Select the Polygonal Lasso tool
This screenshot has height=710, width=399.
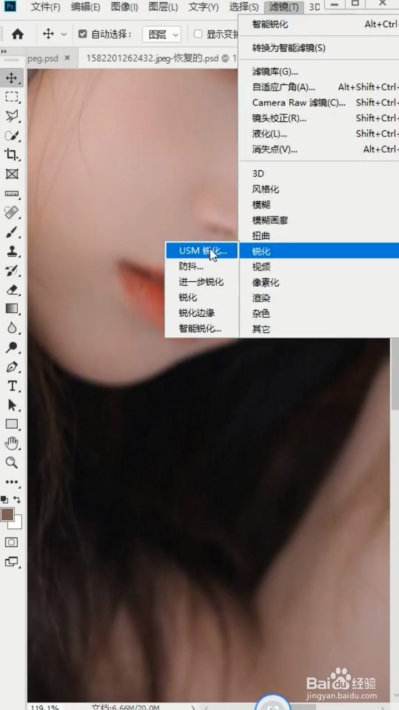(12, 116)
